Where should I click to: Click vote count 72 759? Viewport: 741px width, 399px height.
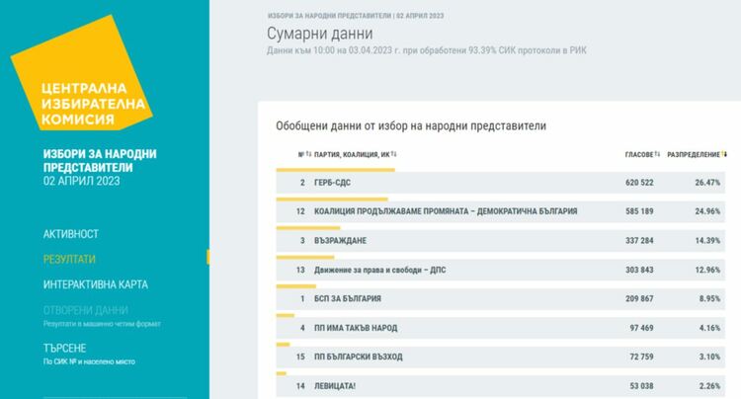(x=642, y=357)
